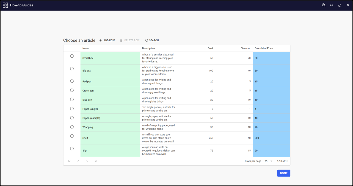
Task: Click the horizontal fit-width arrows icon
Action: [332, 5]
